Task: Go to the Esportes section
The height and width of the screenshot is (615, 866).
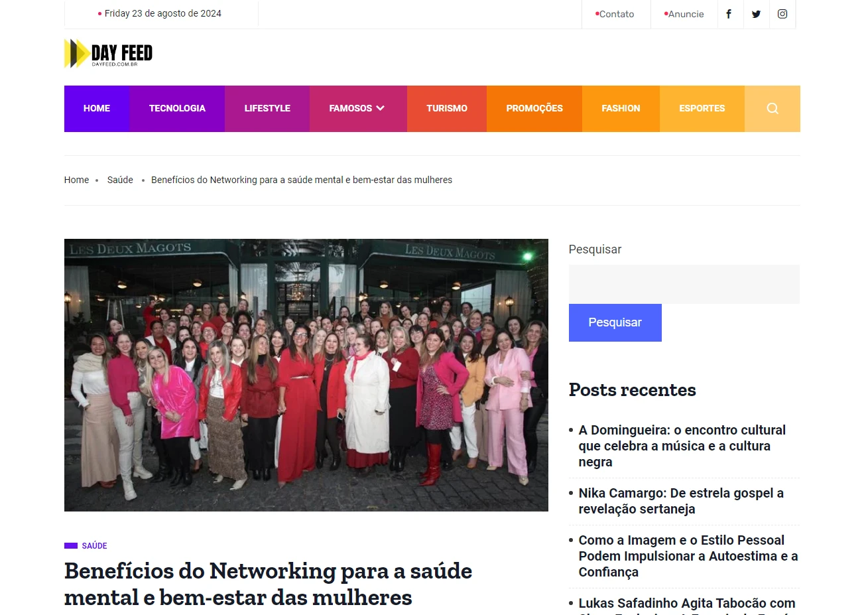Action: [x=702, y=108]
